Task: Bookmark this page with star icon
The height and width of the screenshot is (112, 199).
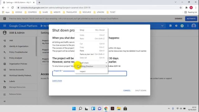Action: [x=181, y=7]
